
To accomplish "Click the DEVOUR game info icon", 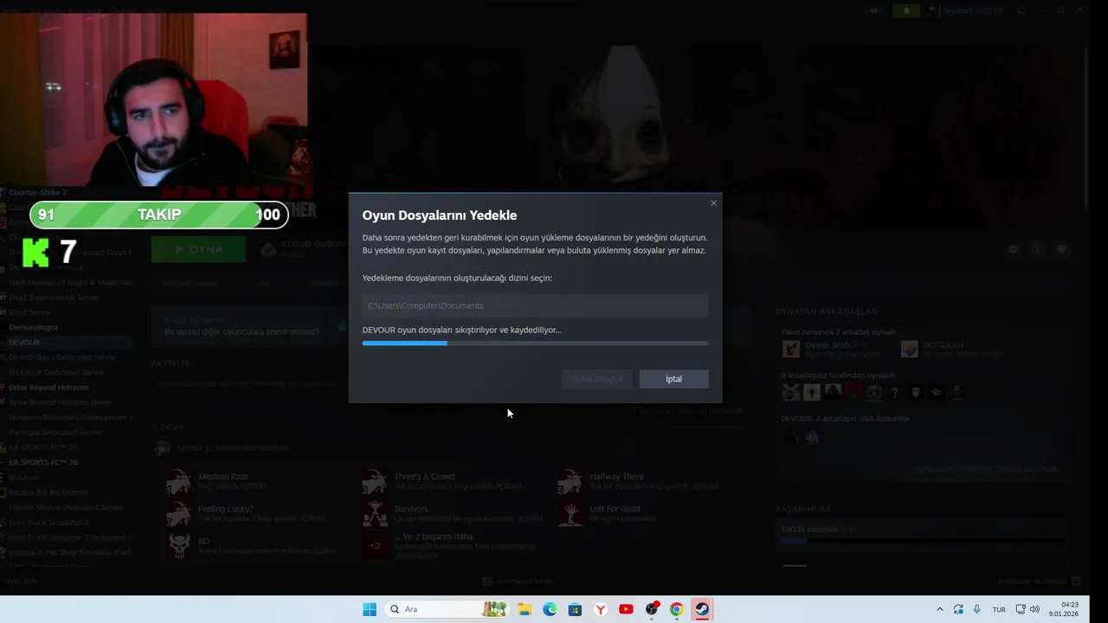I will point(1037,249).
